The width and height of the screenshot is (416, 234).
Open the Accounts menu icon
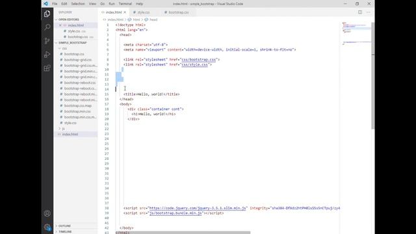tap(47, 213)
